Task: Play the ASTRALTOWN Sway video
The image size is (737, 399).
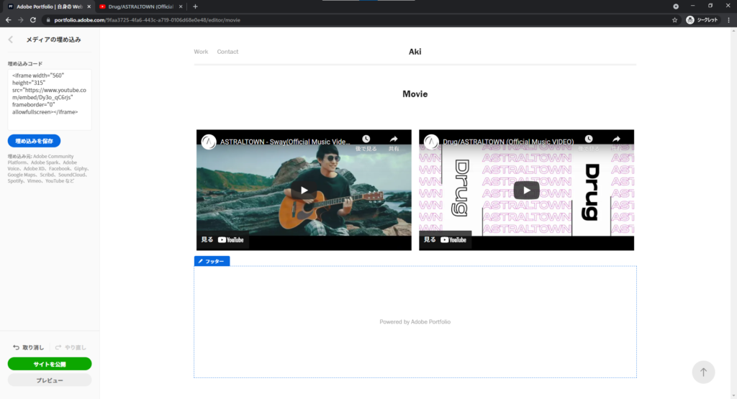Action: pyautogui.click(x=304, y=190)
